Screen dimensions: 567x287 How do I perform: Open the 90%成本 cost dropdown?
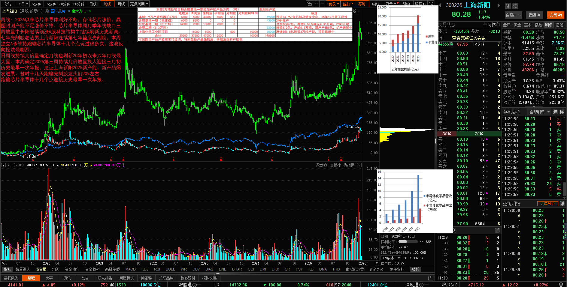click(391, 258)
